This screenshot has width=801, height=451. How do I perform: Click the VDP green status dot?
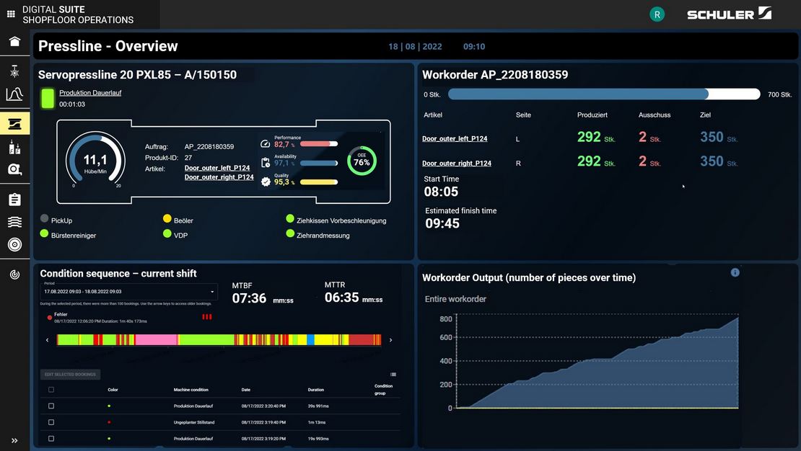coord(167,233)
